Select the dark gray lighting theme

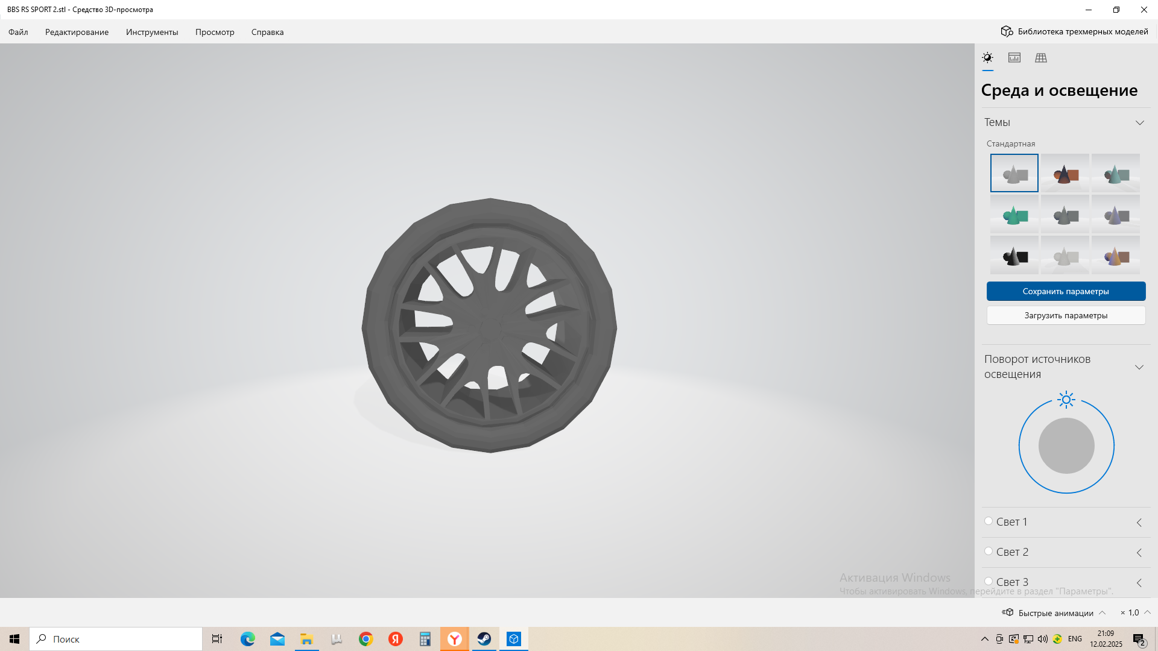1065,214
